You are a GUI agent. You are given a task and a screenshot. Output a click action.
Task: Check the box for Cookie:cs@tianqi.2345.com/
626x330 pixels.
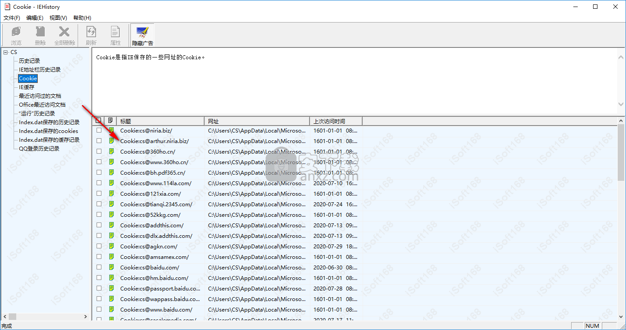pyautogui.click(x=99, y=204)
